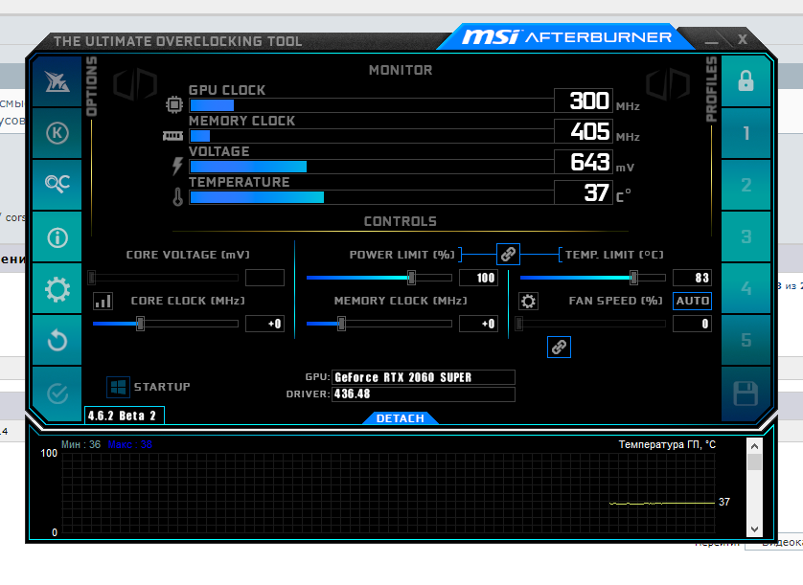
Task: Select profile slot 1
Action: click(x=746, y=134)
